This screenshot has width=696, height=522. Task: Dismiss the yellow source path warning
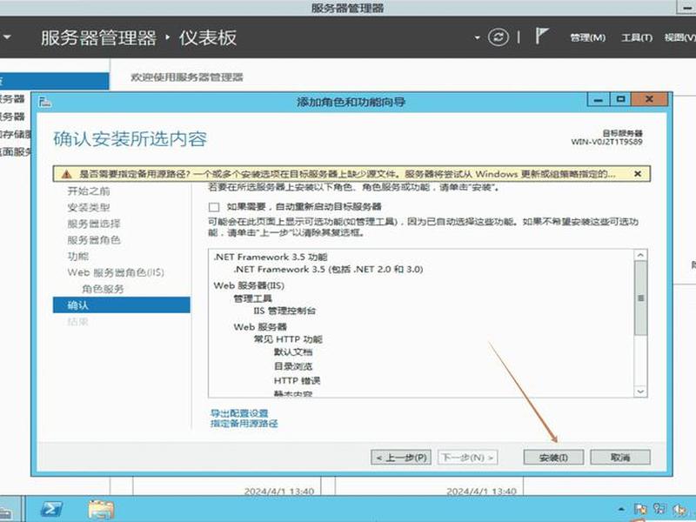coord(638,173)
